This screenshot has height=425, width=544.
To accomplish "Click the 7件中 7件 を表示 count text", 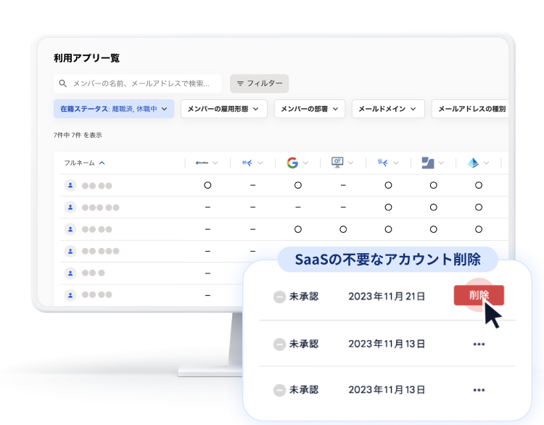I will point(78,135).
